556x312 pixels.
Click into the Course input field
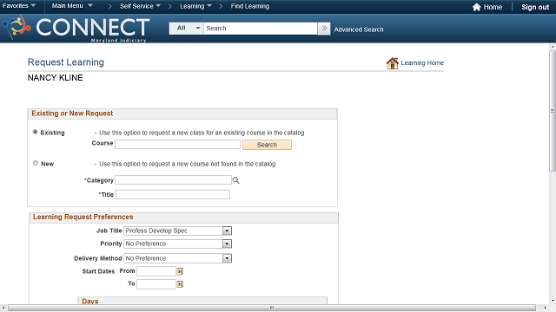pyautogui.click(x=177, y=145)
